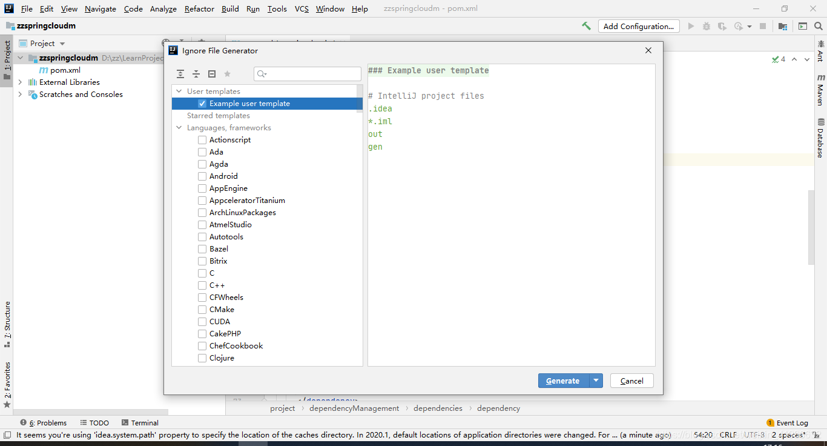Viewport: 827px width, 446px height.
Task: Click the Run with Coverage icon
Action: pos(722,26)
